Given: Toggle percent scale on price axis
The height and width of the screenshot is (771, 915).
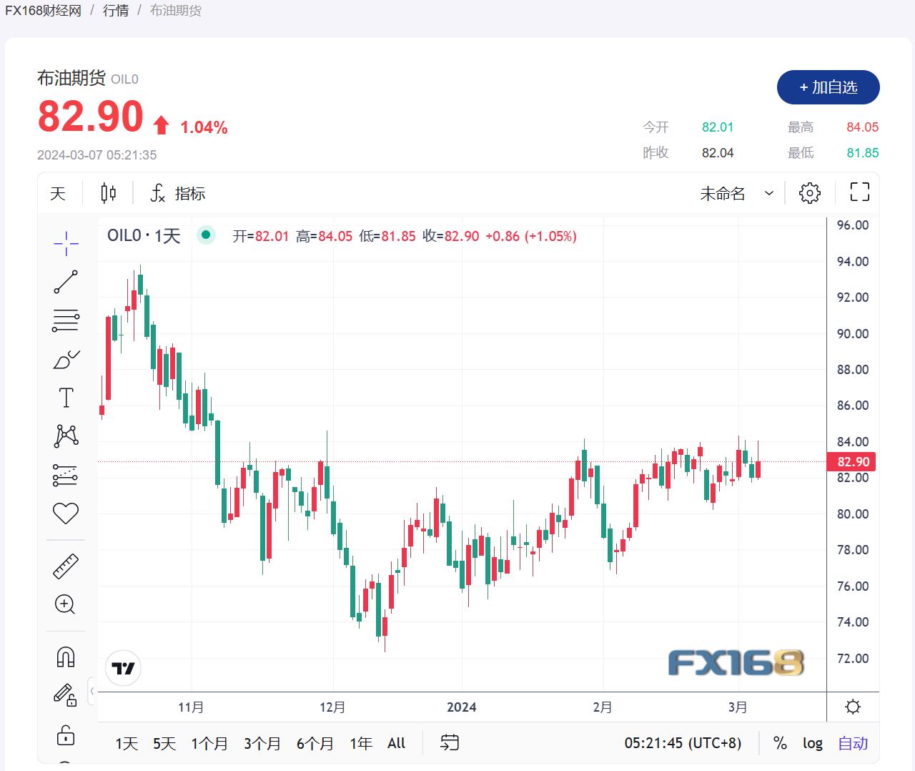Looking at the screenshot, I should point(780,743).
